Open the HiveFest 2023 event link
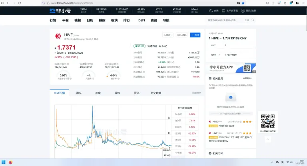This screenshot has height=166, width=307. click(x=226, y=126)
